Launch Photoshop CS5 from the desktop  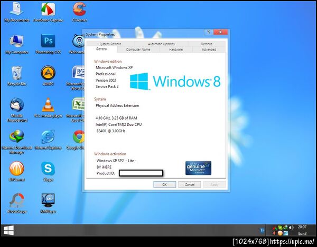tap(48, 44)
